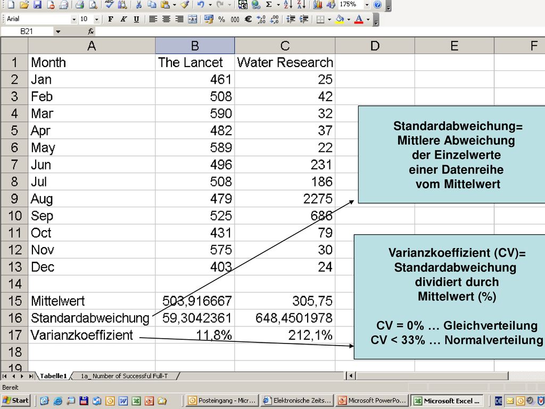The height and width of the screenshot is (409, 545).
Task: Open the borders style dropdown arrow
Action: [x=329, y=20]
